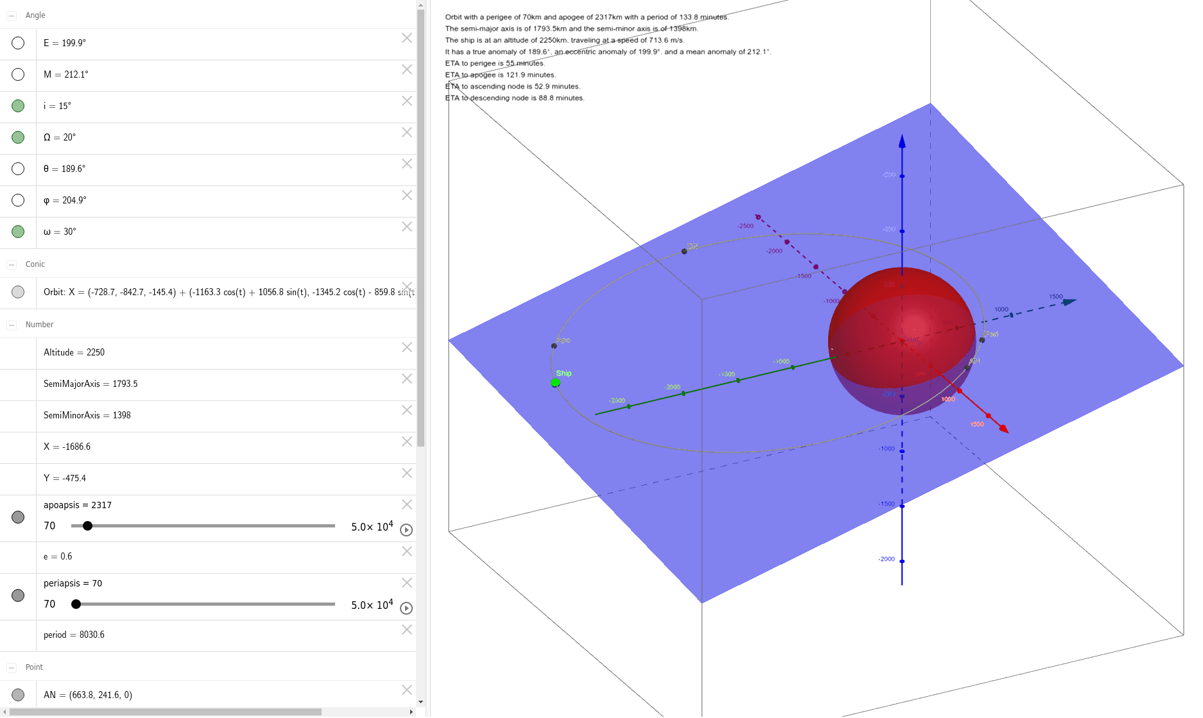
Task: Delete the angle E = 199.9°
Action: [407, 38]
